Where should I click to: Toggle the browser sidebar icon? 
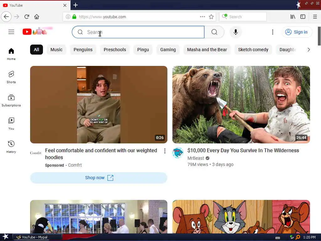point(303,17)
